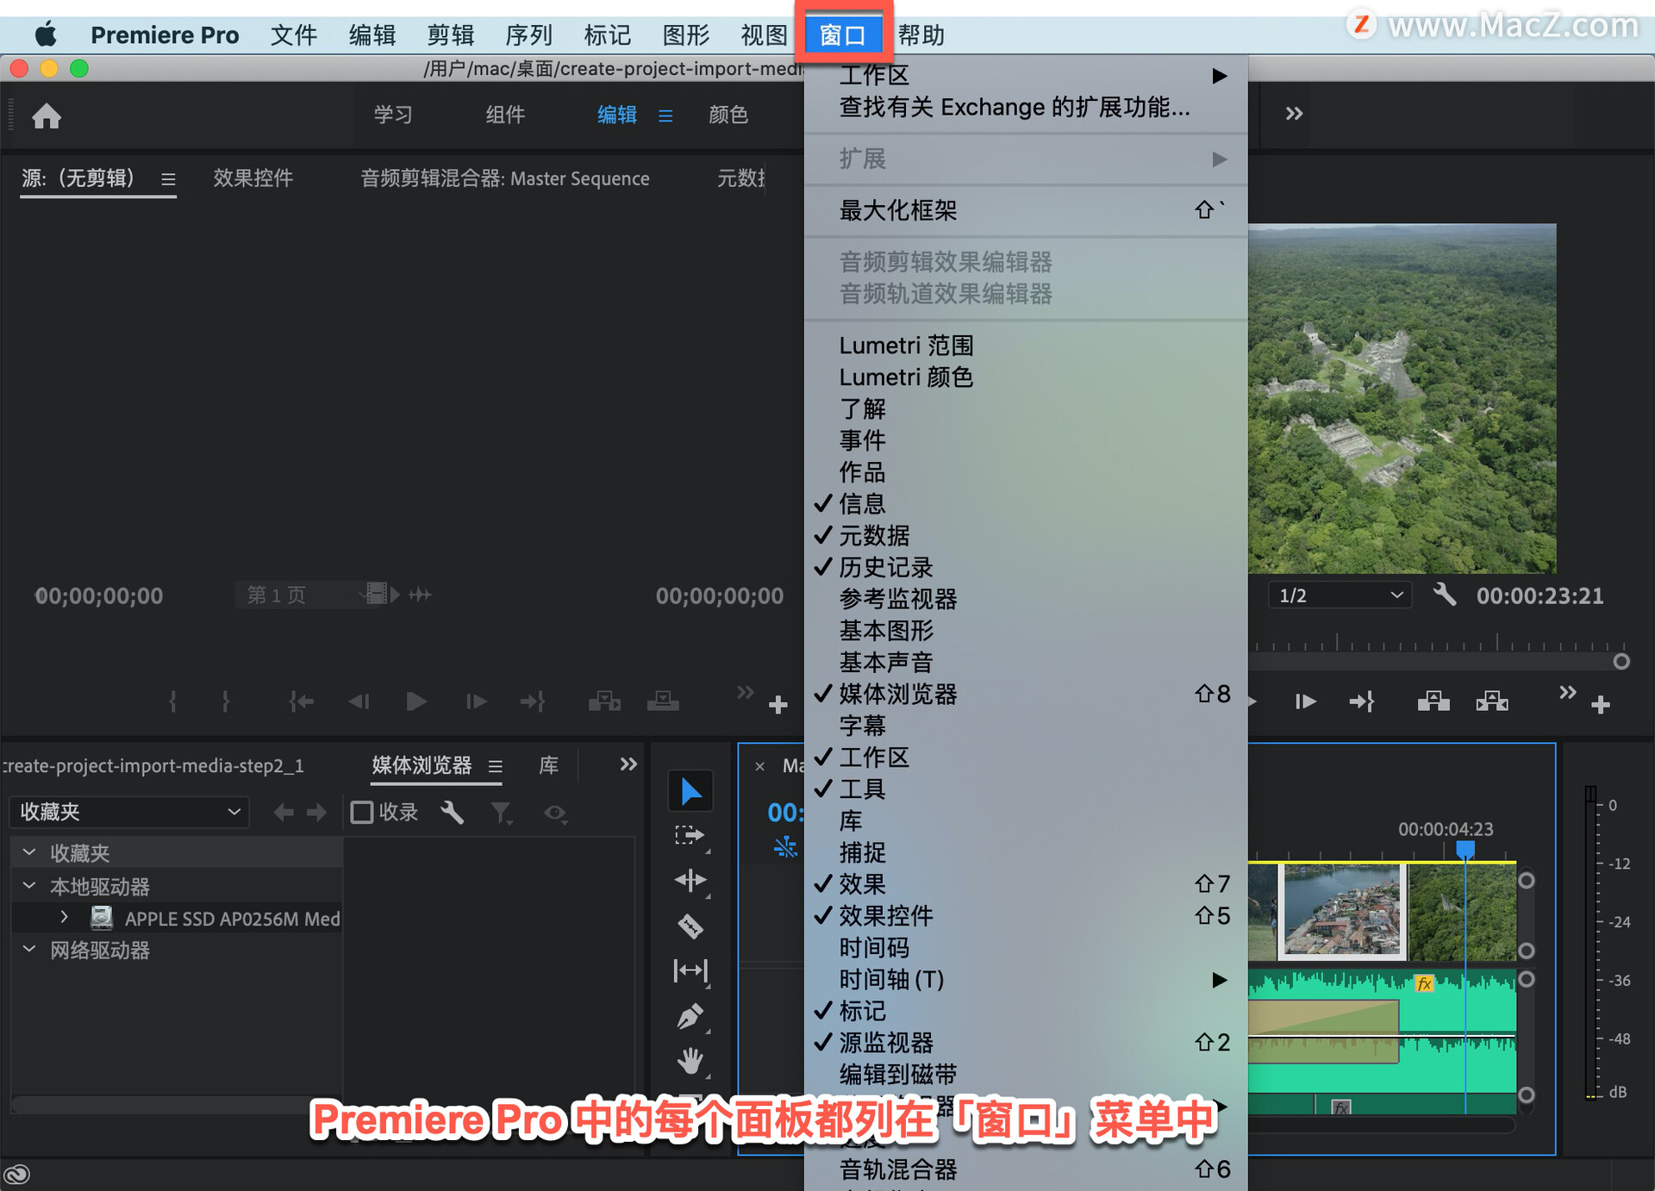
Task: Step back one frame in Source Monitor
Action: point(359,702)
